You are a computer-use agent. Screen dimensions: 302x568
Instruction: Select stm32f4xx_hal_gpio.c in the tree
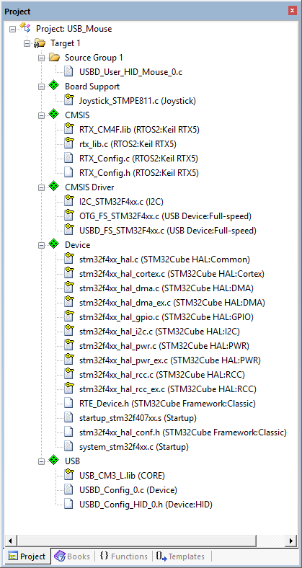coord(166,317)
